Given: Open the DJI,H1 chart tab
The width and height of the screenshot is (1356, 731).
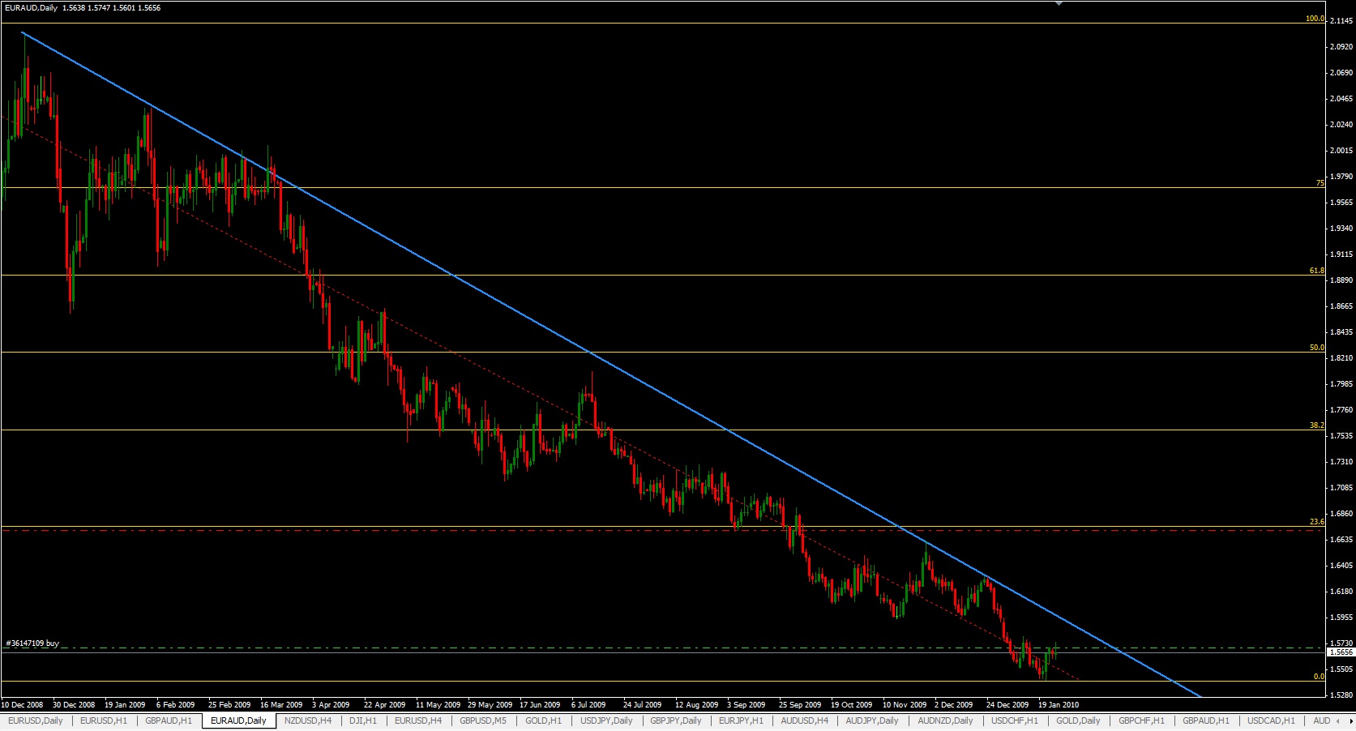Looking at the screenshot, I should coord(362,720).
